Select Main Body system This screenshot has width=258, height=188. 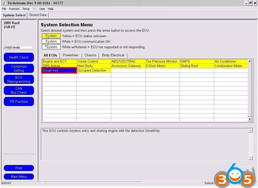coord(94,66)
